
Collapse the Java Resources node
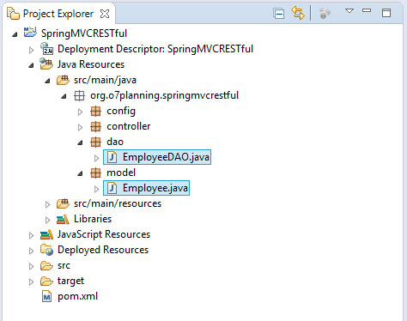tap(31, 65)
